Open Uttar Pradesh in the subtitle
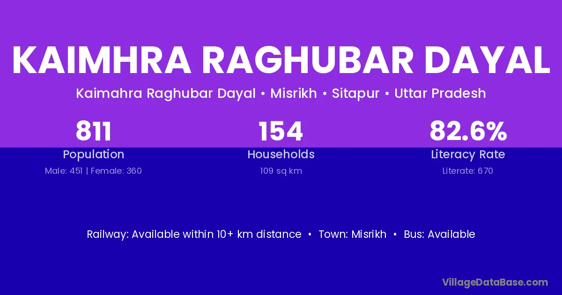The width and height of the screenshot is (562, 295). [440, 94]
